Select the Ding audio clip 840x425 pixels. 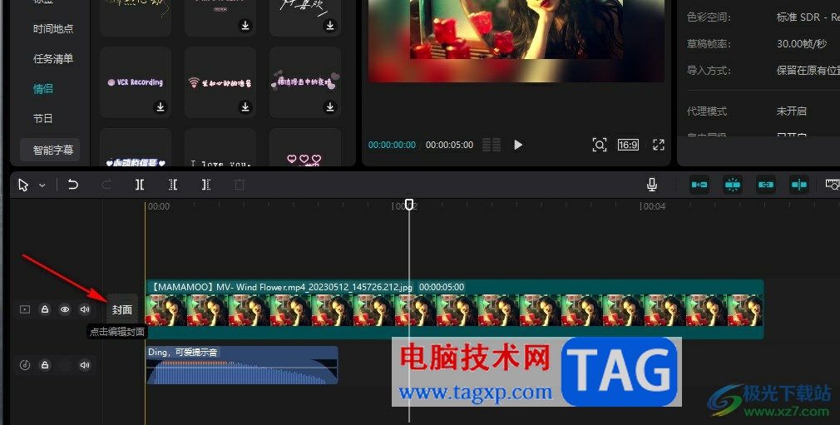pyautogui.click(x=242, y=365)
